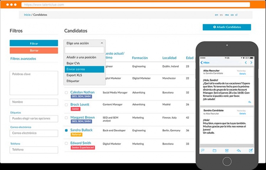Tap the archive box icon in mail toolbar

click(x=227, y=150)
